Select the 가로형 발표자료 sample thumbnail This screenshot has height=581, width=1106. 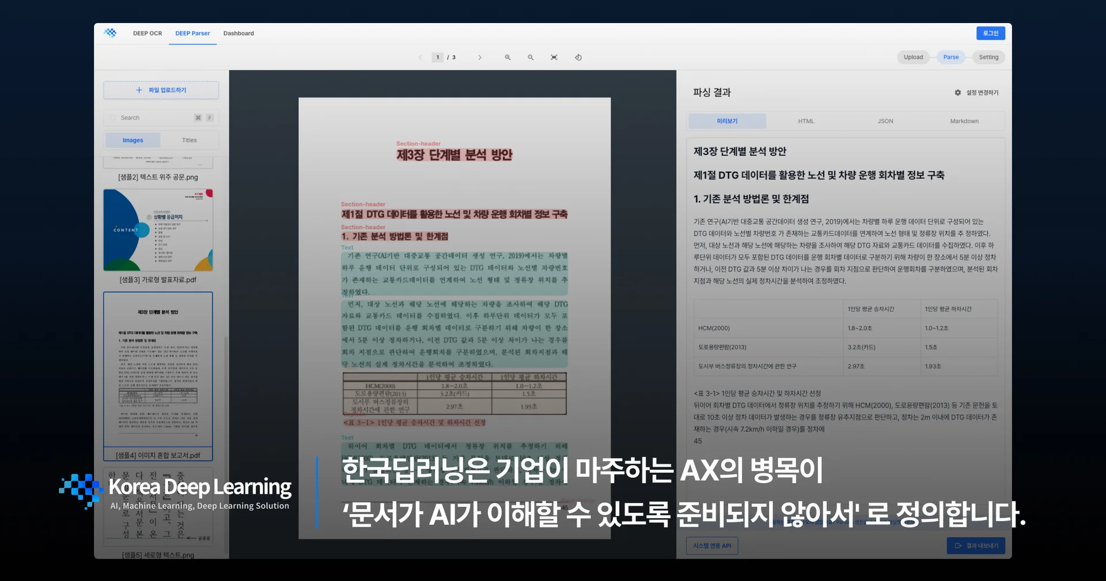click(x=158, y=231)
